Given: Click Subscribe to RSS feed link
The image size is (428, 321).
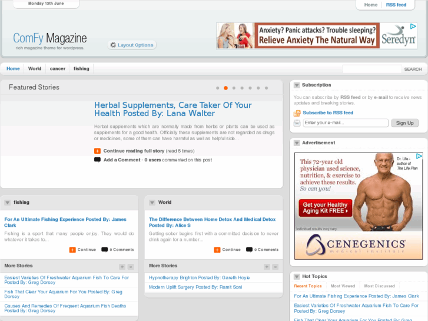Looking at the screenshot, I should click(x=328, y=113).
